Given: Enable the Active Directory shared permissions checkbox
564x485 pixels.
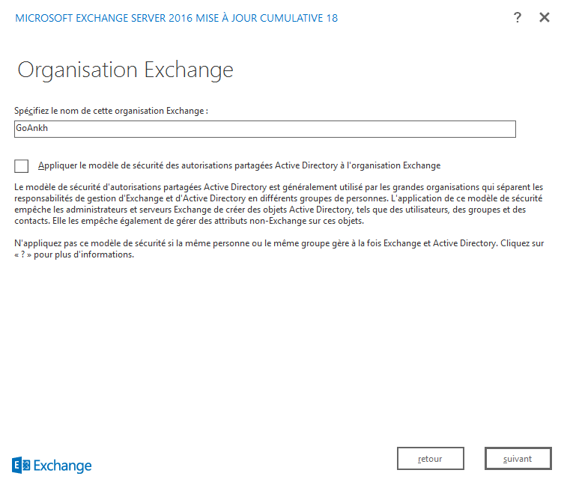Looking at the screenshot, I should [22, 166].
